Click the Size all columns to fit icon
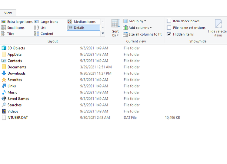The width and height of the screenshot is (227, 164). (125, 34)
